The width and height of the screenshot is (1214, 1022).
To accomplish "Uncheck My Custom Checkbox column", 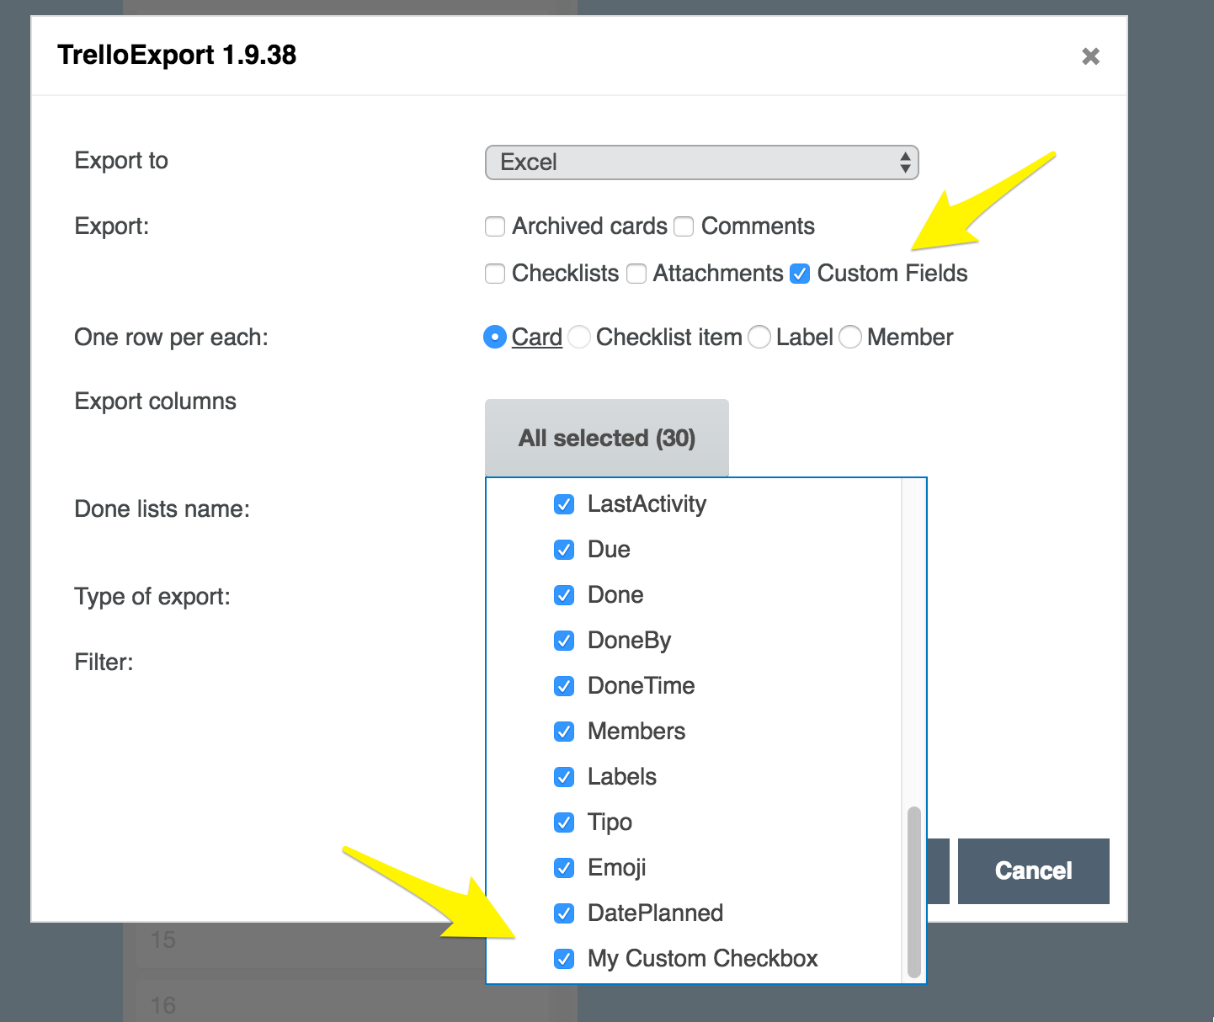I will [564, 958].
